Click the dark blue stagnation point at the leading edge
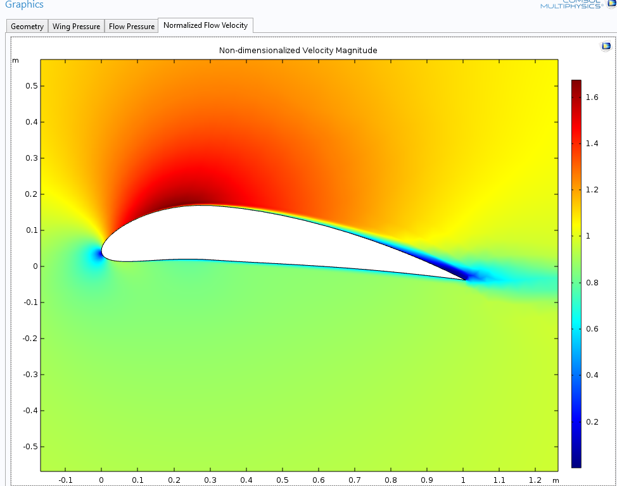 tap(98, 254)
